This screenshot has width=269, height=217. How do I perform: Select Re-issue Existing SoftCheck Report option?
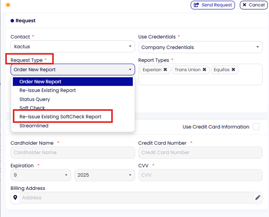click(x=60, y=117)
